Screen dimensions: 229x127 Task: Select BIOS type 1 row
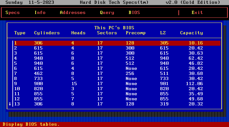pos(117,43)
